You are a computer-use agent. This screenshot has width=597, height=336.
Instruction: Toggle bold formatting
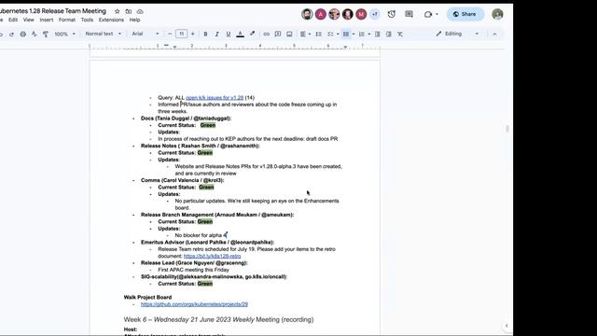pyautogui.click(x=205, y=34)
